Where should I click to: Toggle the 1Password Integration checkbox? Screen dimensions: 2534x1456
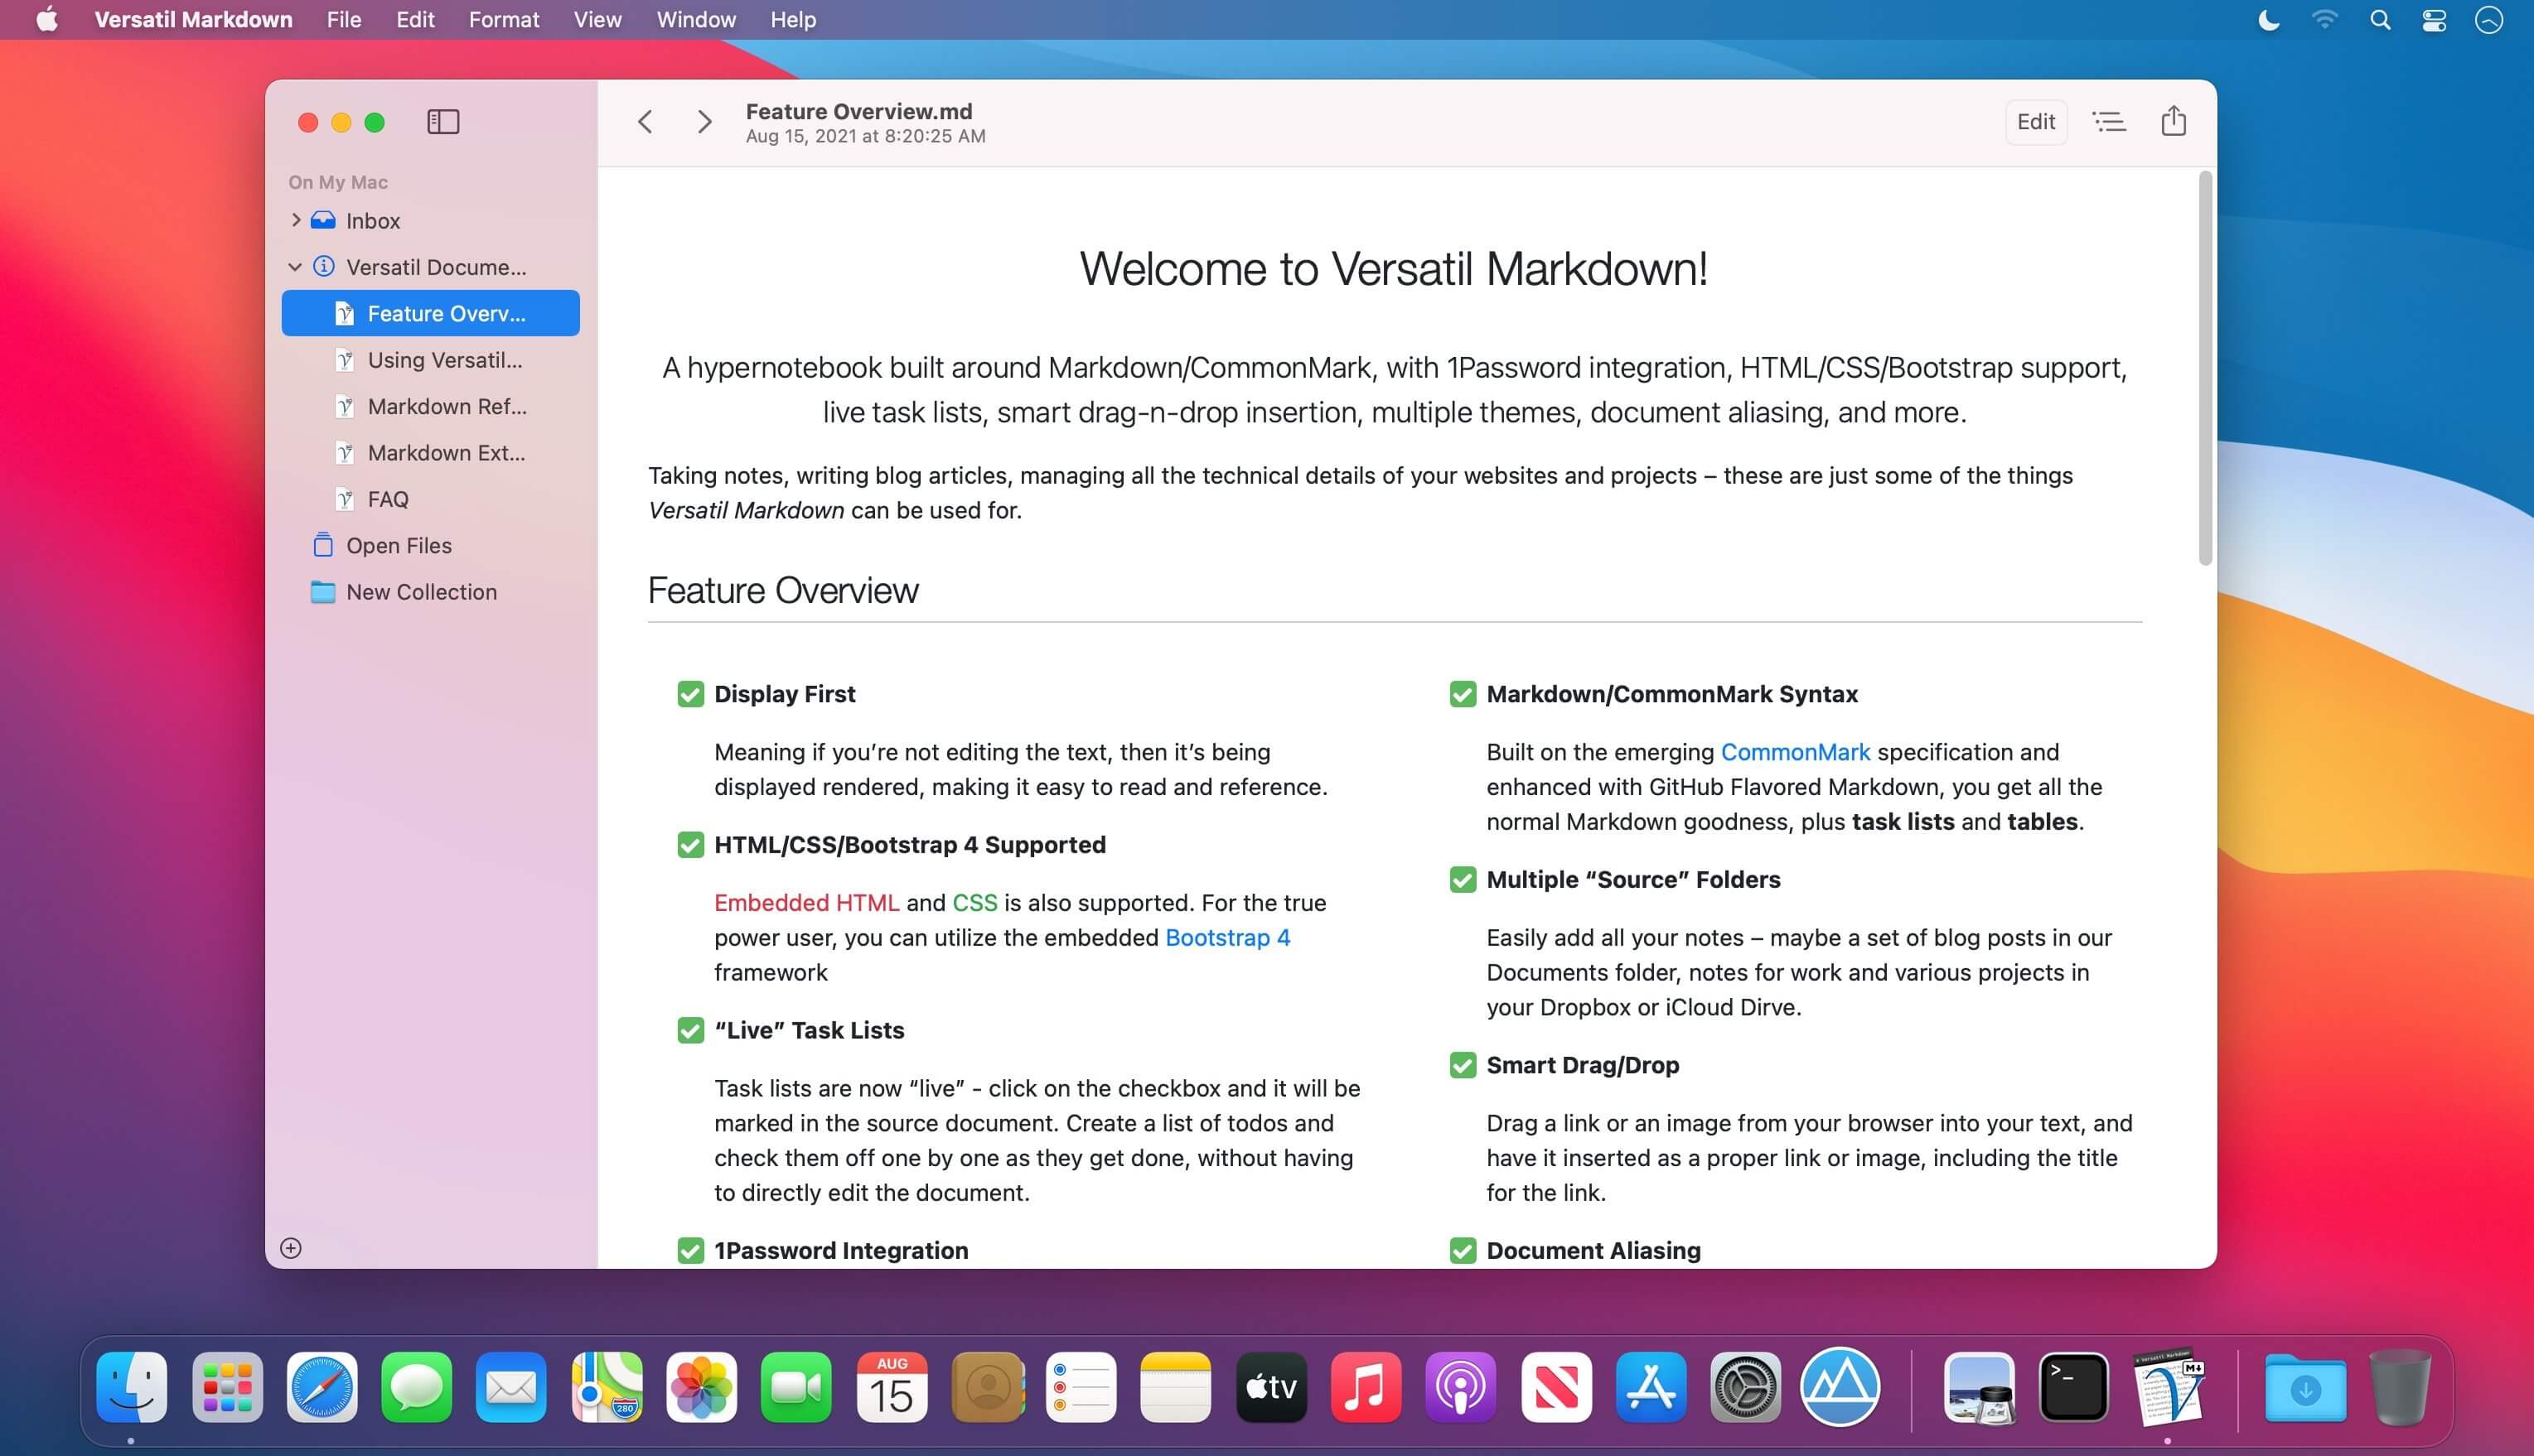[x=690, y=1250]
